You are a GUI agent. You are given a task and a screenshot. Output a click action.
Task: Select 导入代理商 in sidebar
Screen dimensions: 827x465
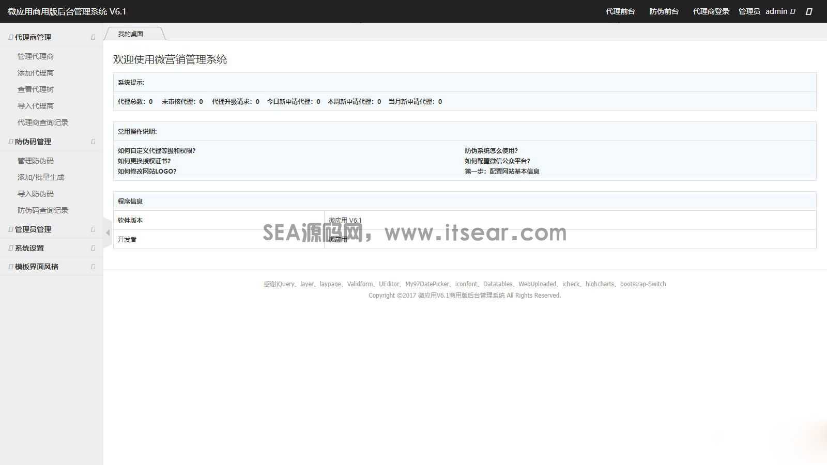pos(36,106)
